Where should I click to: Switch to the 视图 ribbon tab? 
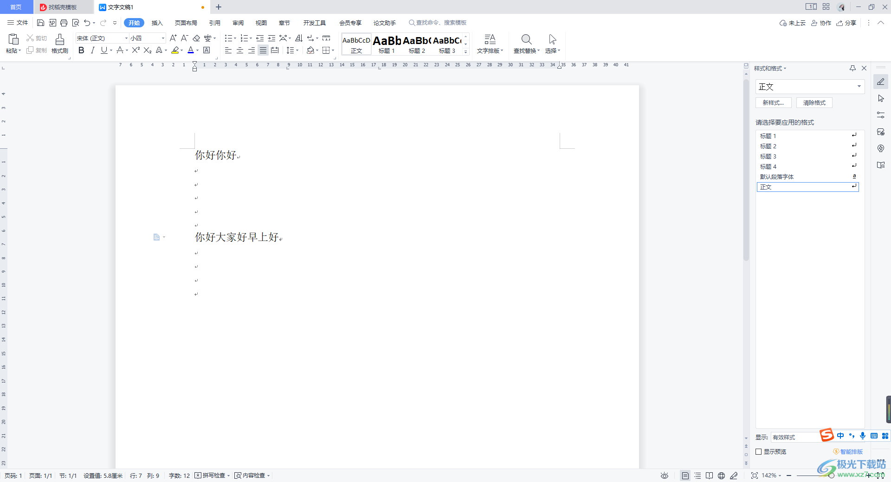point(261,23)
